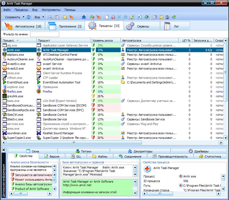Open the Производительность details tab
Viewport: 229px width, 200px height.
pyautogui.click(x=170, y=157)
